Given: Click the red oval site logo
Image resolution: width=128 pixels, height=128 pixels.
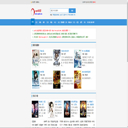Looking at the screenshot, I should (x=37, y=12).
